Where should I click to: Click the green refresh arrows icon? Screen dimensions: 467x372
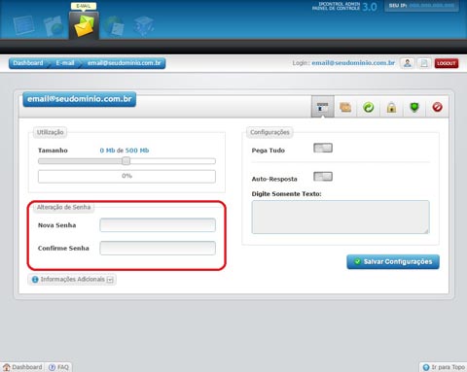coord(369,107)
